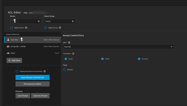Add a new ACL item

[x=14, y=60]
